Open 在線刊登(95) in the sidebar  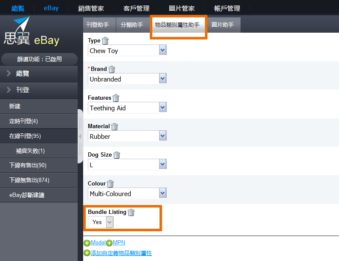click(x=39, y=136)
